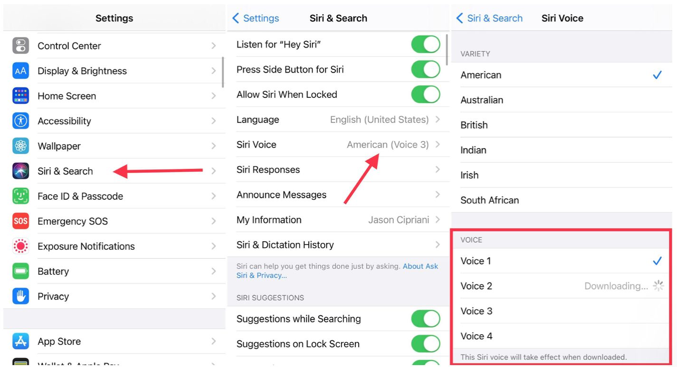Go back to Siri & Search
677x367 pixels.
pos(489,18)
